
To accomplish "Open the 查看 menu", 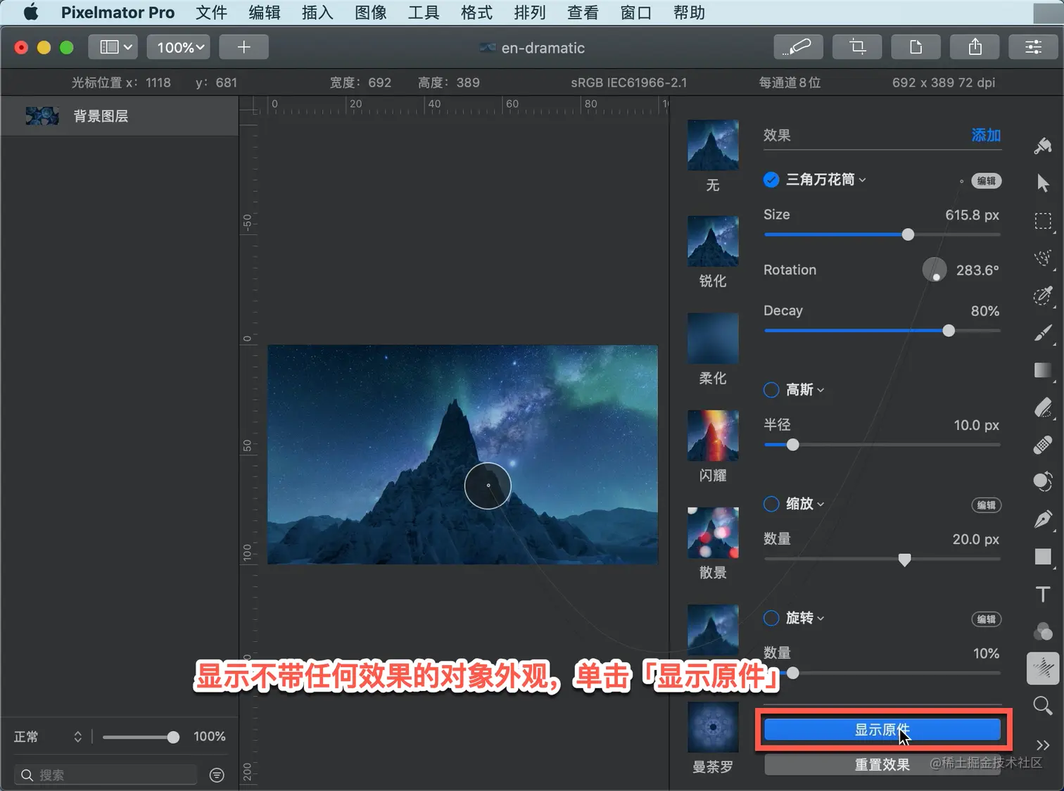I will coord(583,13).
